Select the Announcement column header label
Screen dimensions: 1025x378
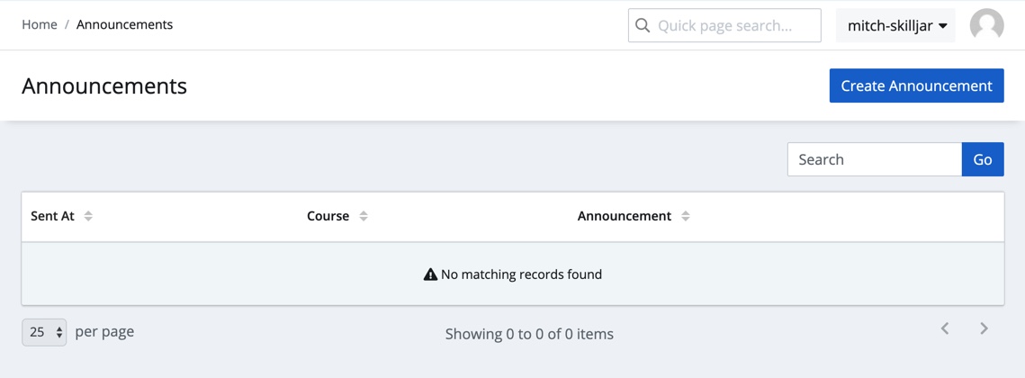coord(624,216)
